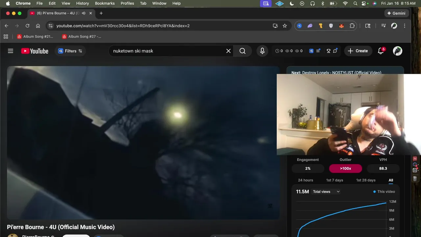Viewport: 421px width, 237px height.
Task: Open the Bookmarks menu
Action: click(x=105, y=3)
